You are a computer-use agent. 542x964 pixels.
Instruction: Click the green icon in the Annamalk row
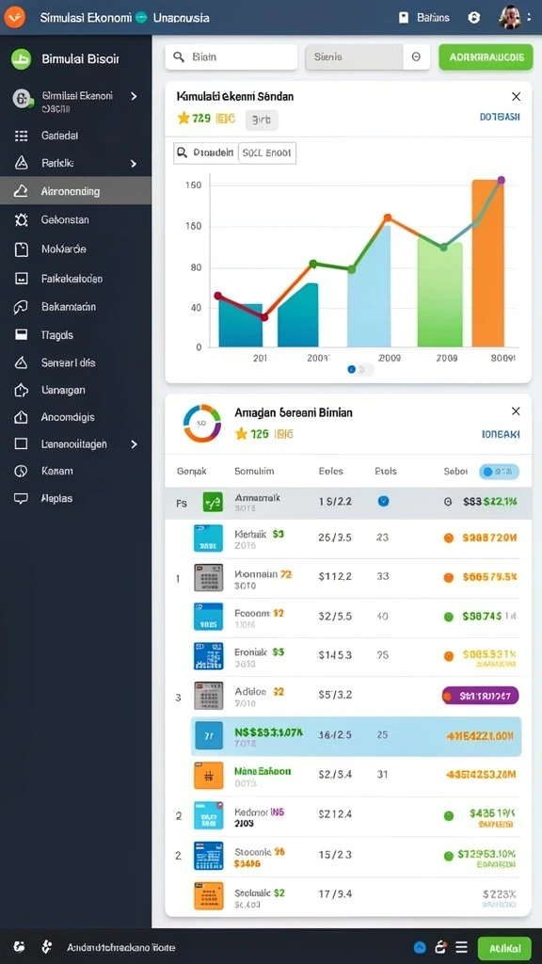coord(213,503)
